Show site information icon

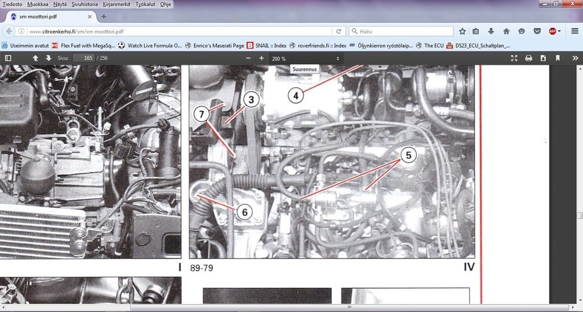pyautogui.click(x=22, y=32)
